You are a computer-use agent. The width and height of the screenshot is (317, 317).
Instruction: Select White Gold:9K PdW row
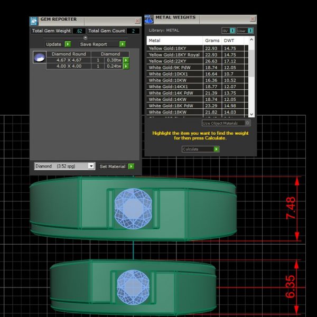(x=197, y=68)
